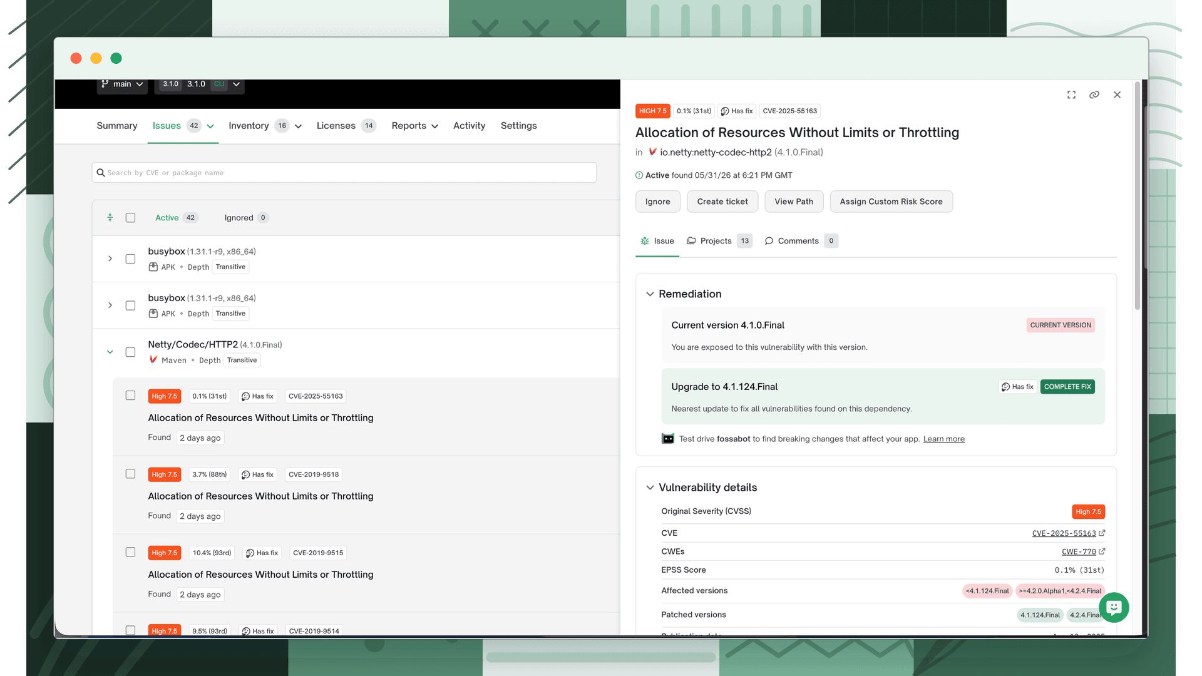Screen dimensions: 1202x676
Task: Click the search magnifier icon
Action: tap(100, 173)
